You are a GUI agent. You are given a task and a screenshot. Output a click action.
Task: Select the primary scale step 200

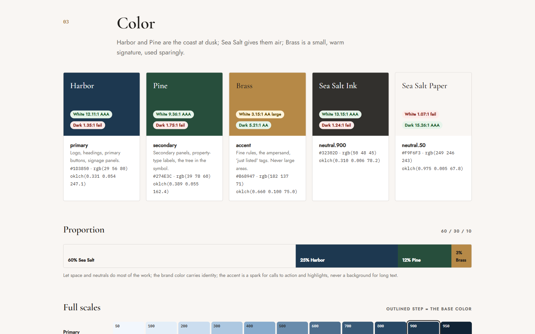point(194,328)
